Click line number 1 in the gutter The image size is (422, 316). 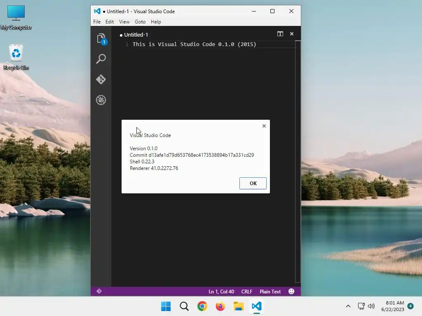127,44
